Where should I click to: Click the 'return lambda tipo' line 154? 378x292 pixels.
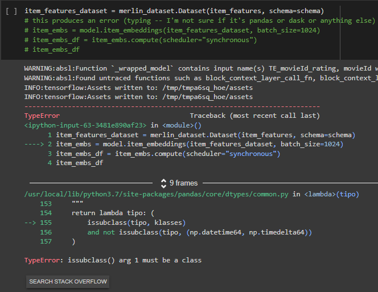112,213
